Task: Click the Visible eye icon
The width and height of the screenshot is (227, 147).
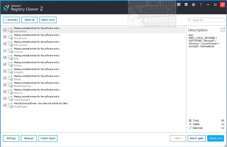Action: click(190, 124)
